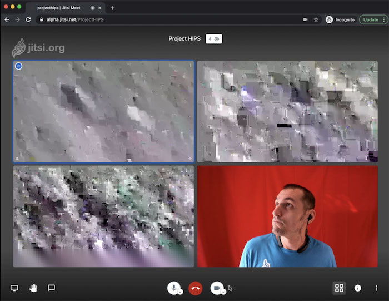Click the tab's recording indicator dot
Screen dimensions: 389x301
[93, 8]
